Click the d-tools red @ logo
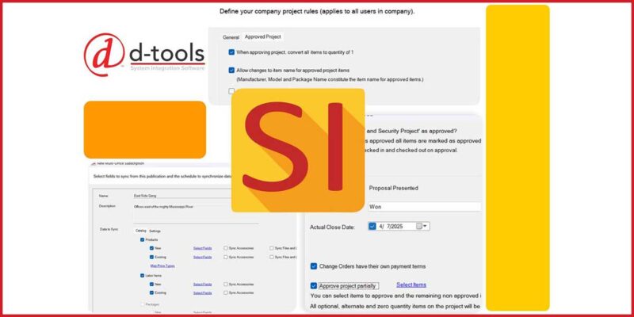634x317 pixels. (x=105, y=55)
